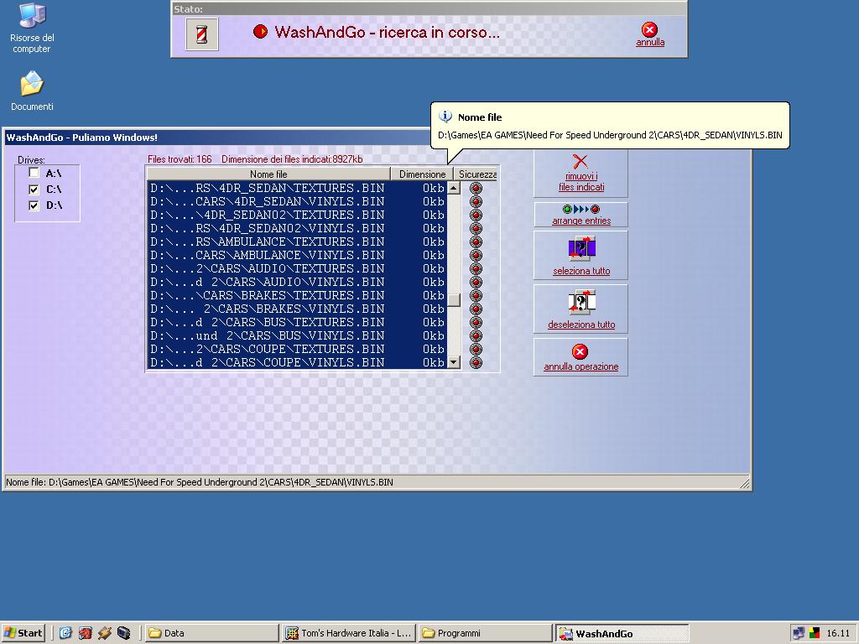Click the red play indicator next to WashAndGo
The image size is (859, 644).
[x=260, y=32]
